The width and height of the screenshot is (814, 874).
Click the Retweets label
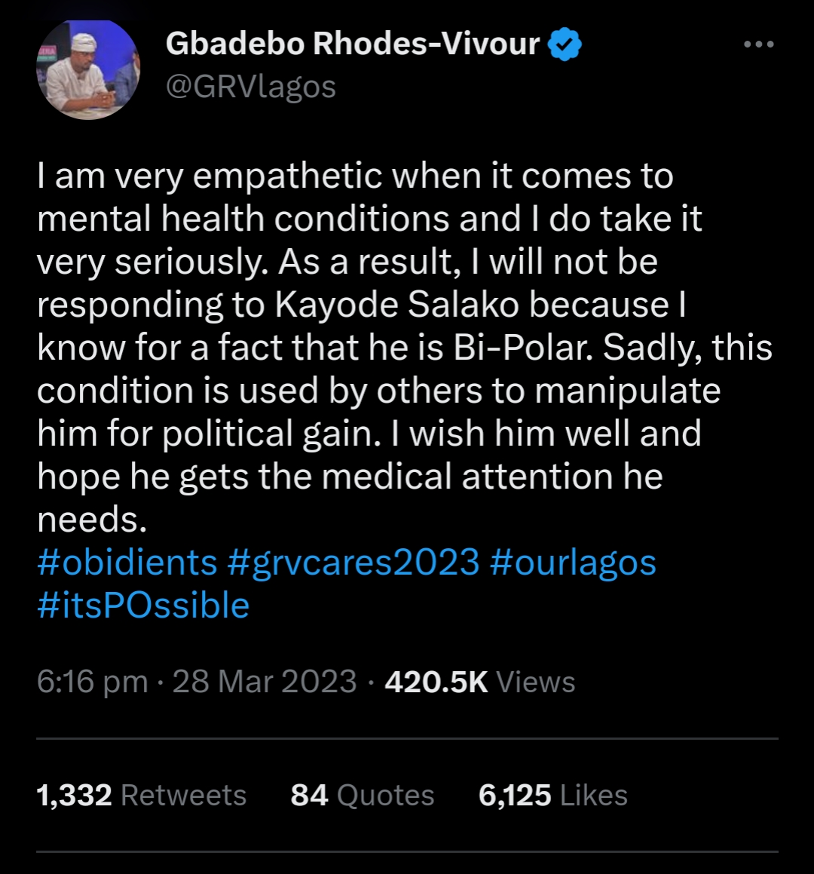pyautogui.click(x=184, y=794)
